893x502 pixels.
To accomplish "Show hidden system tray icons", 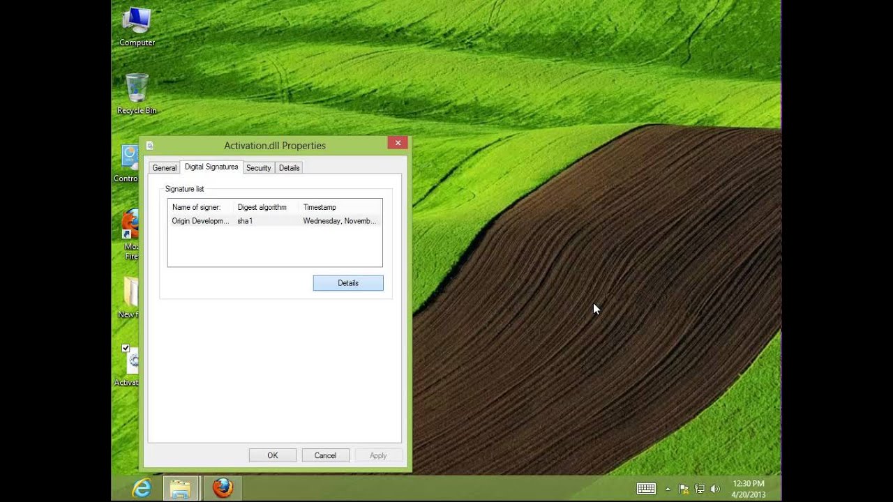I will [668, 489].
